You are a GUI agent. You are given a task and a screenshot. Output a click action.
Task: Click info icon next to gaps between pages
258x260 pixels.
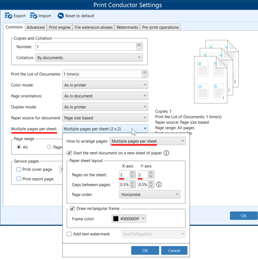[x=159, y=185]
